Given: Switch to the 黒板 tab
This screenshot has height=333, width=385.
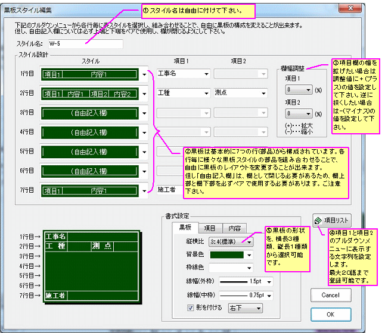Looking at the screenshot, I should coord(185,228).
